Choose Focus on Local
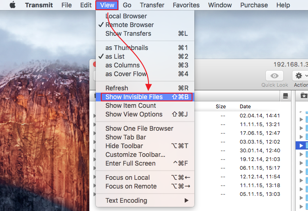308x211 pixels. (x=145, y=178)
